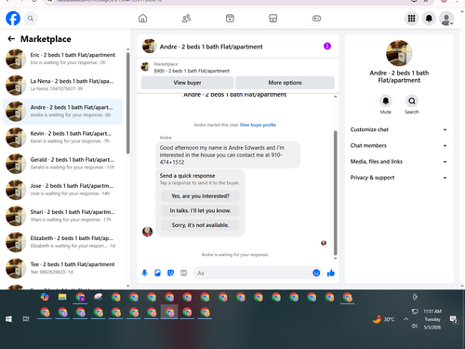The image size is (465, 349).
Task: Open Video icon in top navigation
Action: point(230,19)
